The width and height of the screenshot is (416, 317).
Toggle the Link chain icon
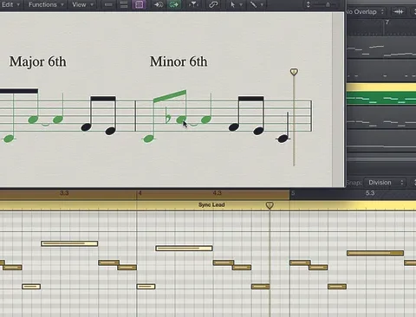pyautogui.click(x=213, y=4)
